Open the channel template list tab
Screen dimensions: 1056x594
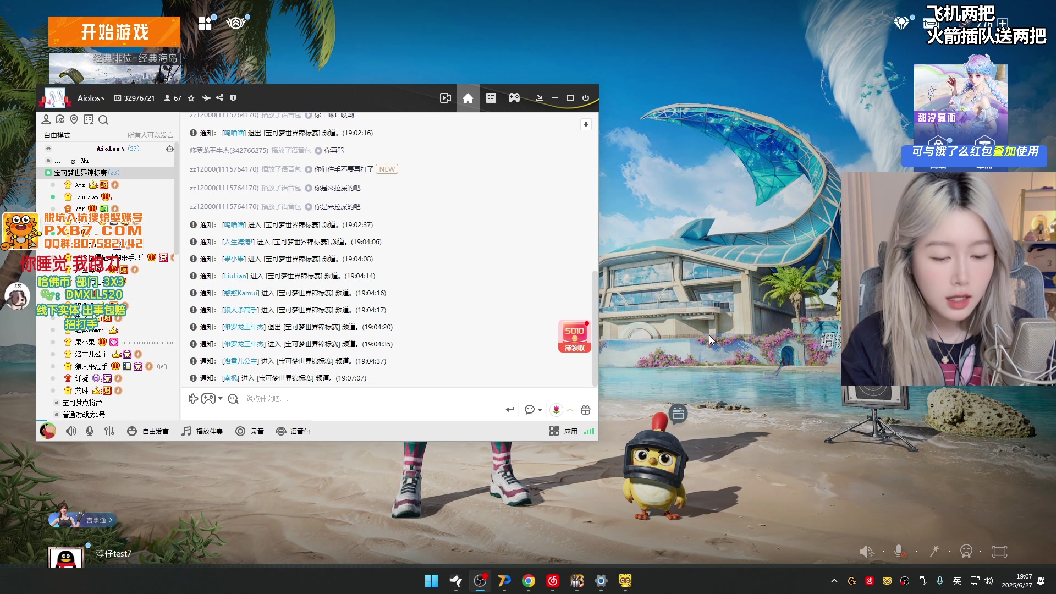491,98
